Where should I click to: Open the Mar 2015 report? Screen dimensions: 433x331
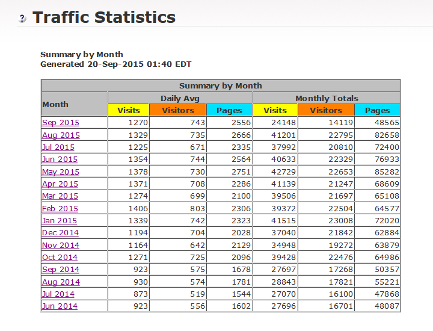(x=60, y=196)
